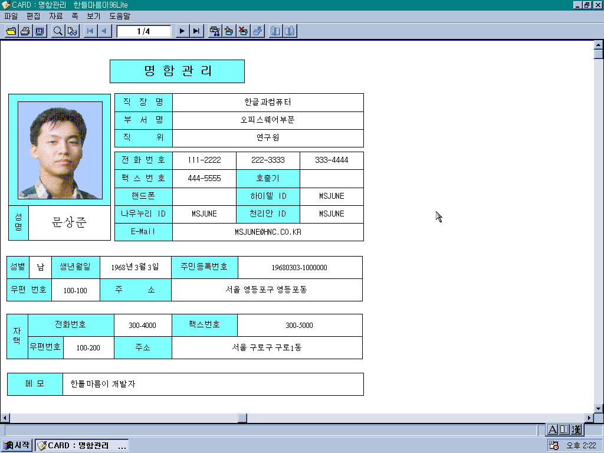The height and width of the screenshot is (453, 604).
Task: Click vertical scrollbar up arrow
Action: (598, 45)
